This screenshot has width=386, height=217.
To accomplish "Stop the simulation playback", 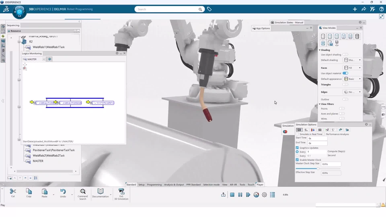I will pos(232,194).
